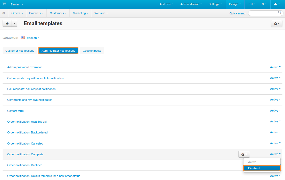Click the back arrow button

pos(7,23)
